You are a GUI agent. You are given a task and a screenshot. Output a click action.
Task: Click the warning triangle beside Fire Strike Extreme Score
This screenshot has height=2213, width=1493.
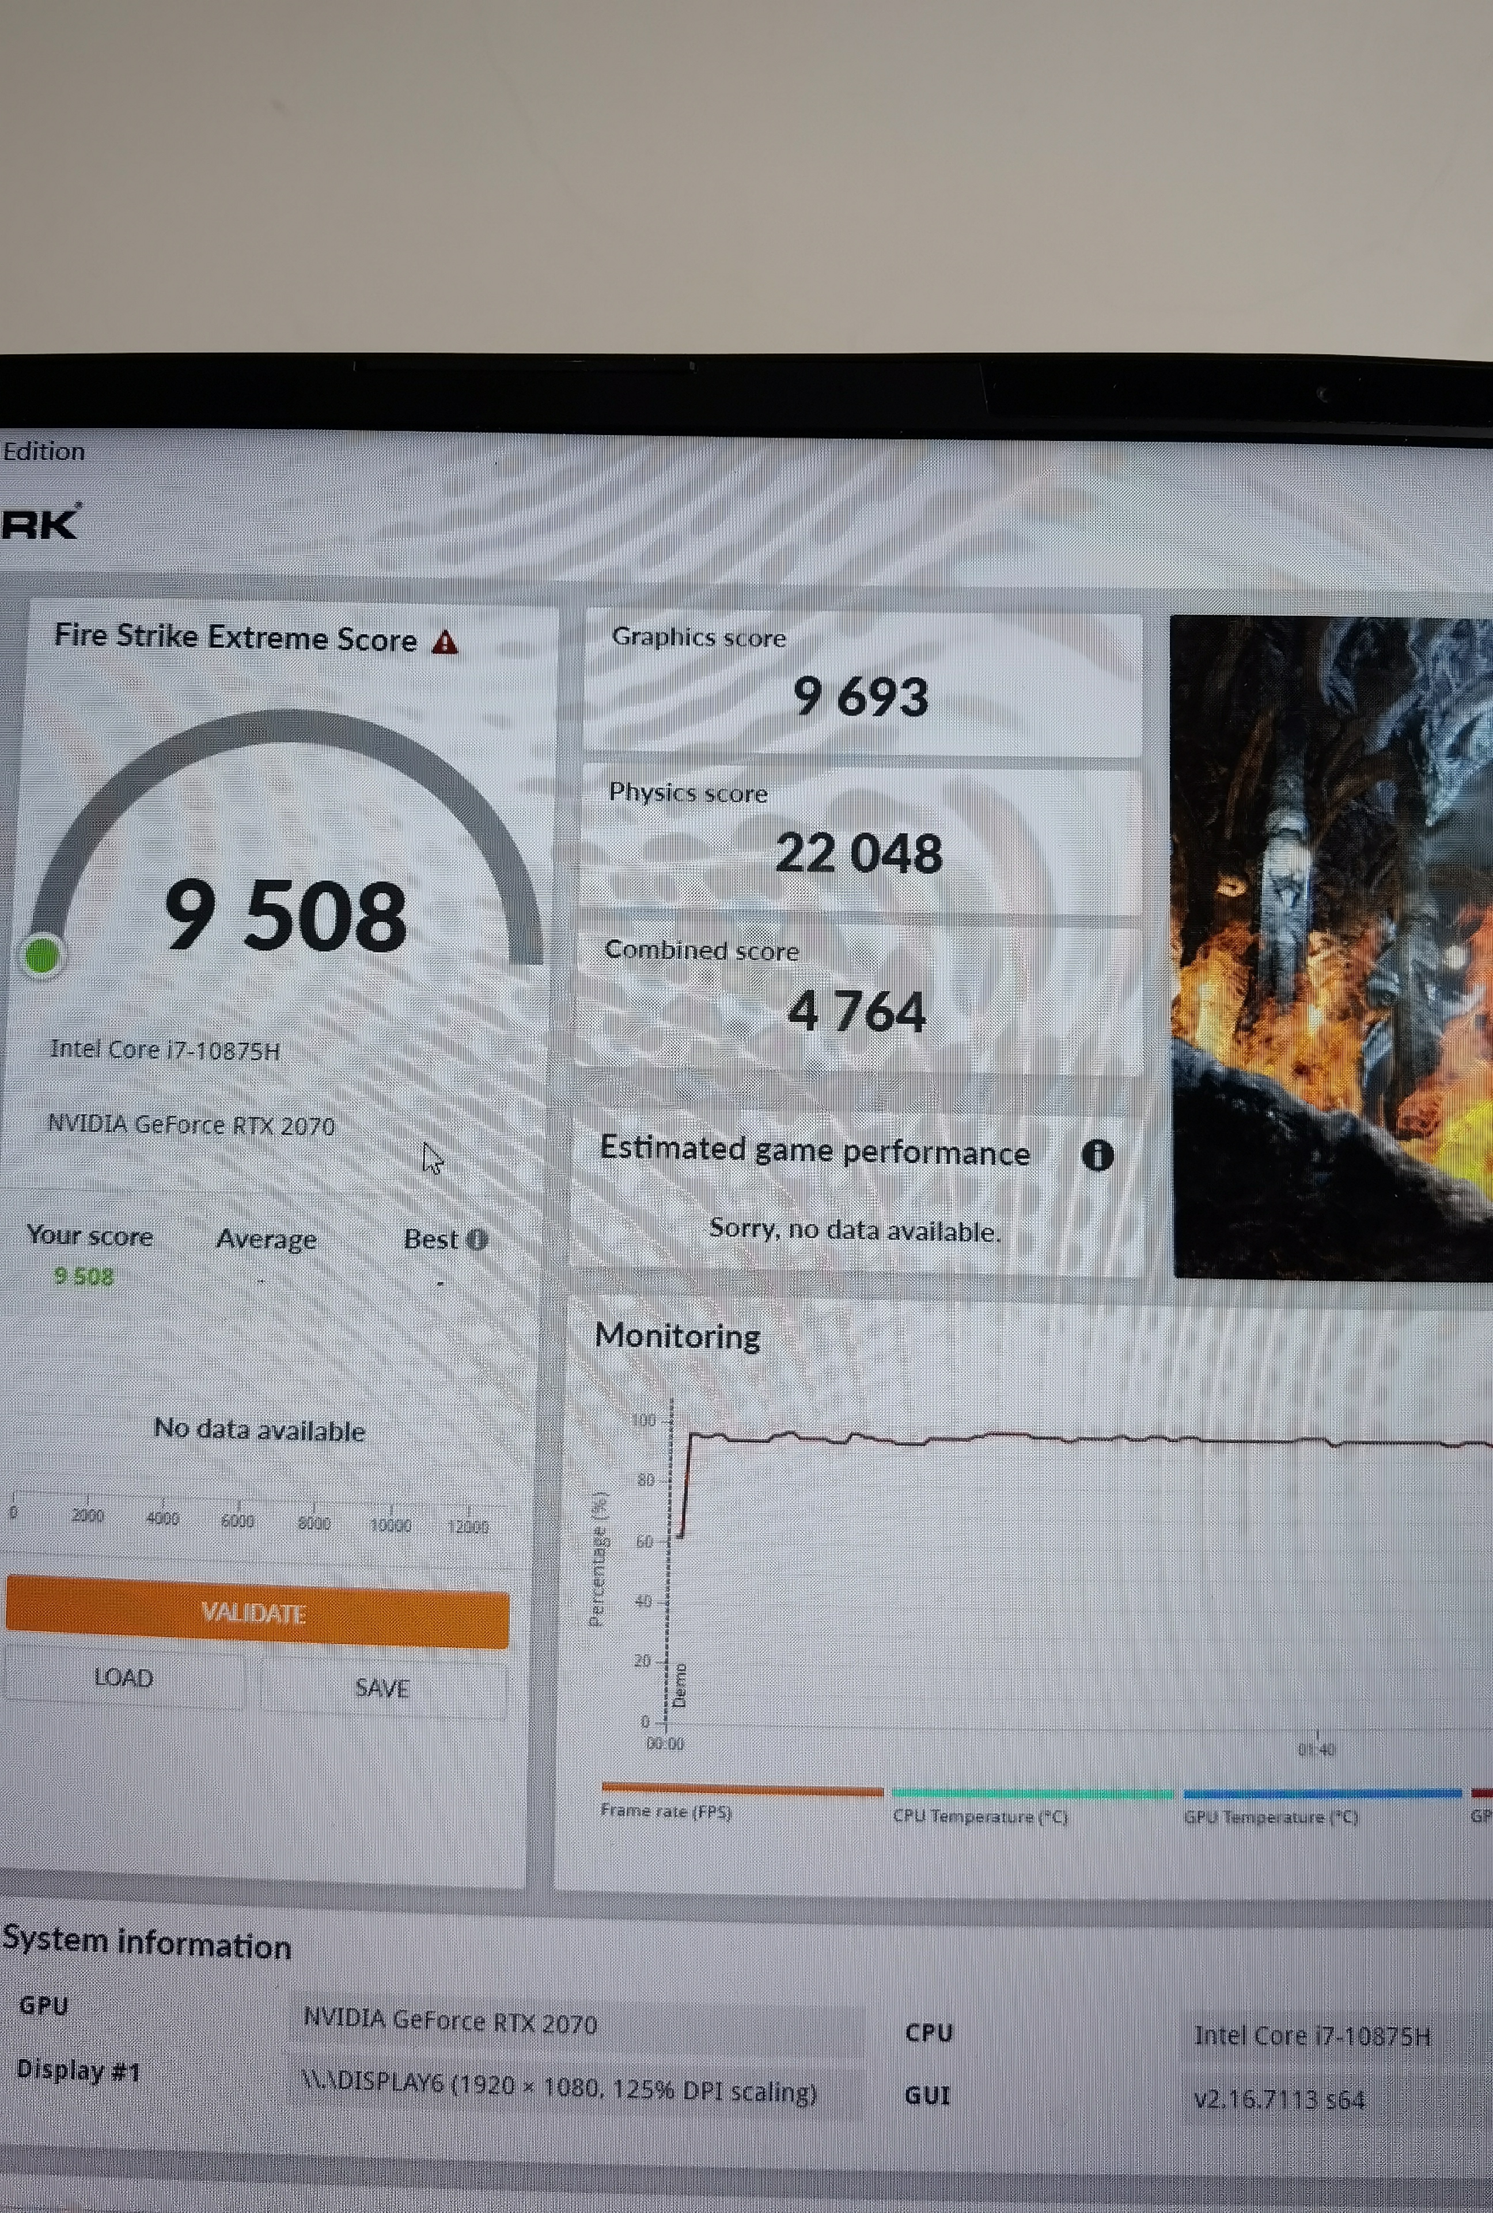(x=444, y=642)
